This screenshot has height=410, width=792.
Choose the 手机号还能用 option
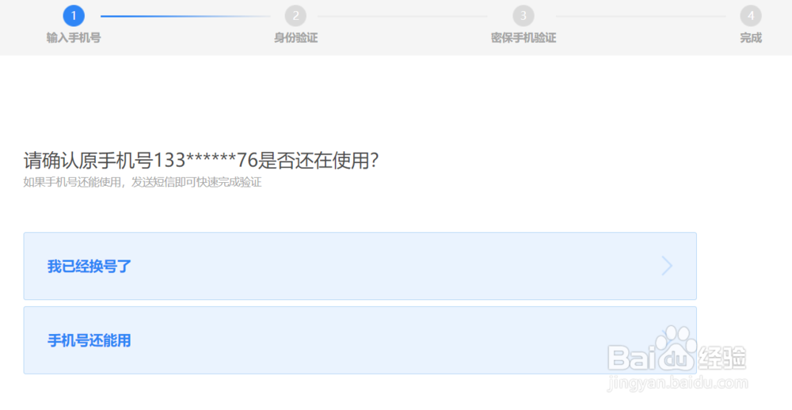point(360,340)
